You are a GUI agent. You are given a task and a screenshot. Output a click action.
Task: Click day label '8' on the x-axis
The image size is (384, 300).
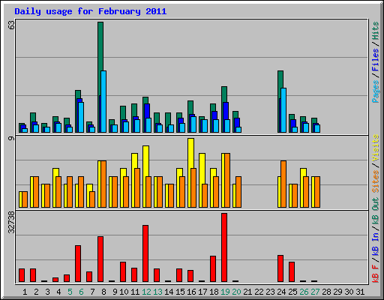pos(103,292)
